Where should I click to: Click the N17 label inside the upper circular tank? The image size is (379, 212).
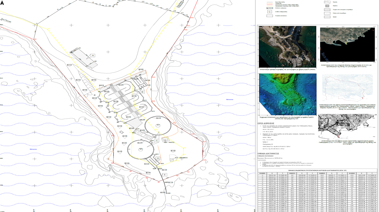coord(158,125)
